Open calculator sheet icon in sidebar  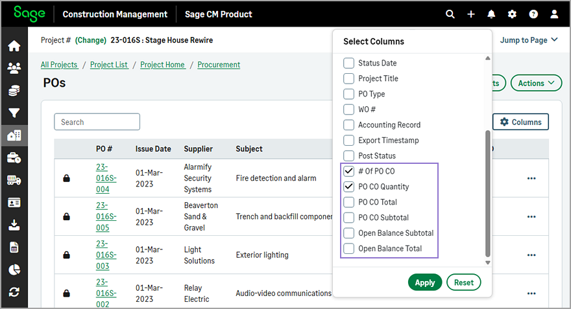pyautogui.click(x=14, y=247)
